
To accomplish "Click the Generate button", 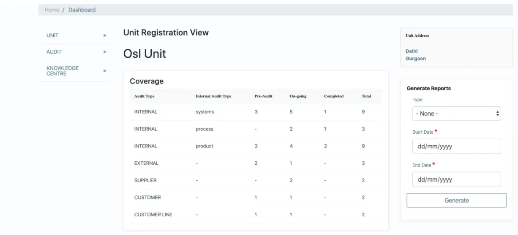I will click(x=457, y=200).
